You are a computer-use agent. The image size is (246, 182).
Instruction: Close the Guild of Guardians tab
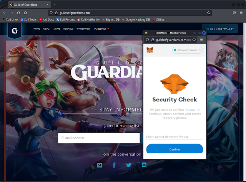tap(48, 5)
